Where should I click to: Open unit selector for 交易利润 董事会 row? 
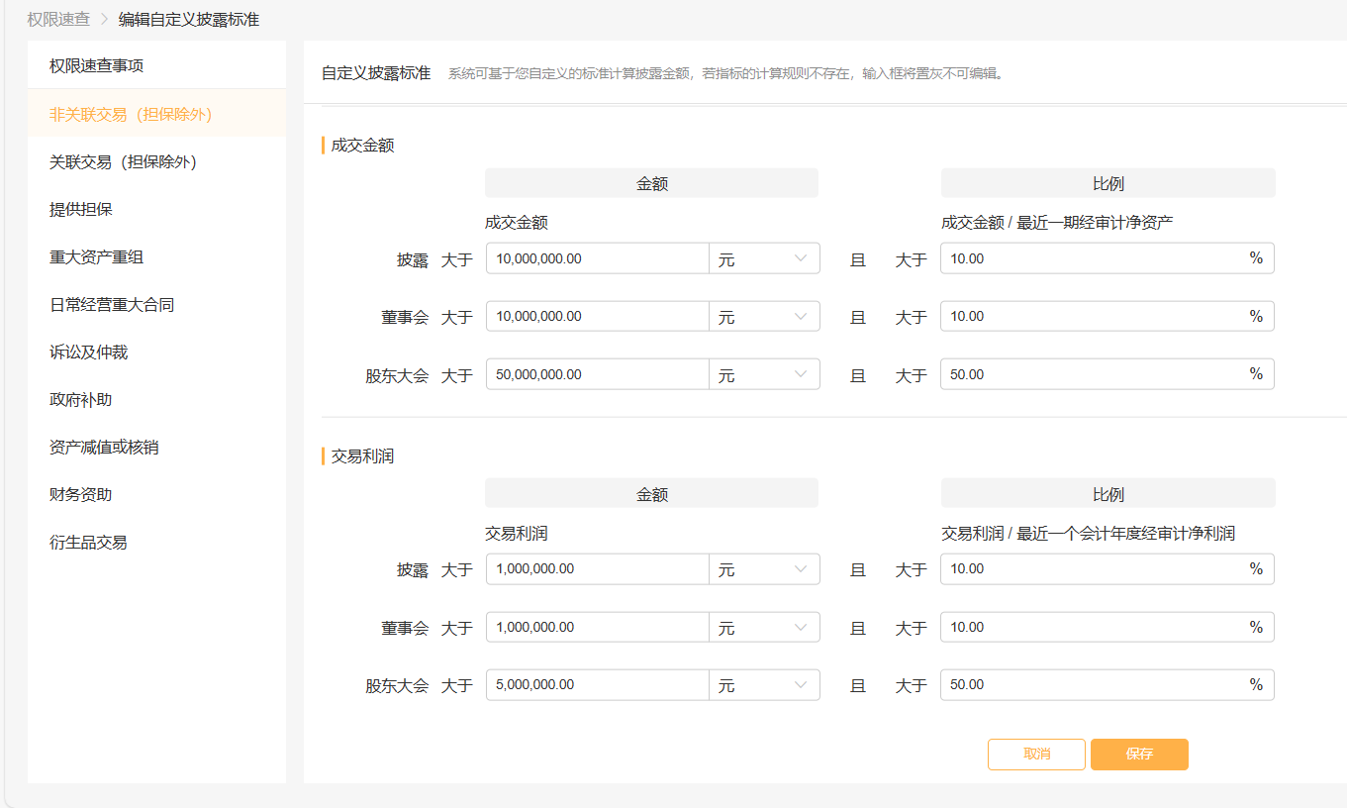pyautogui.click(x=764, y=628)
